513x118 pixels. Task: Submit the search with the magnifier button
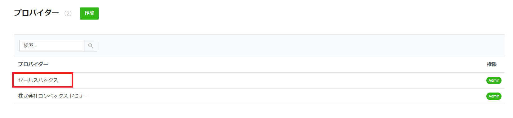pyautogui.click(x=91, y=46)
